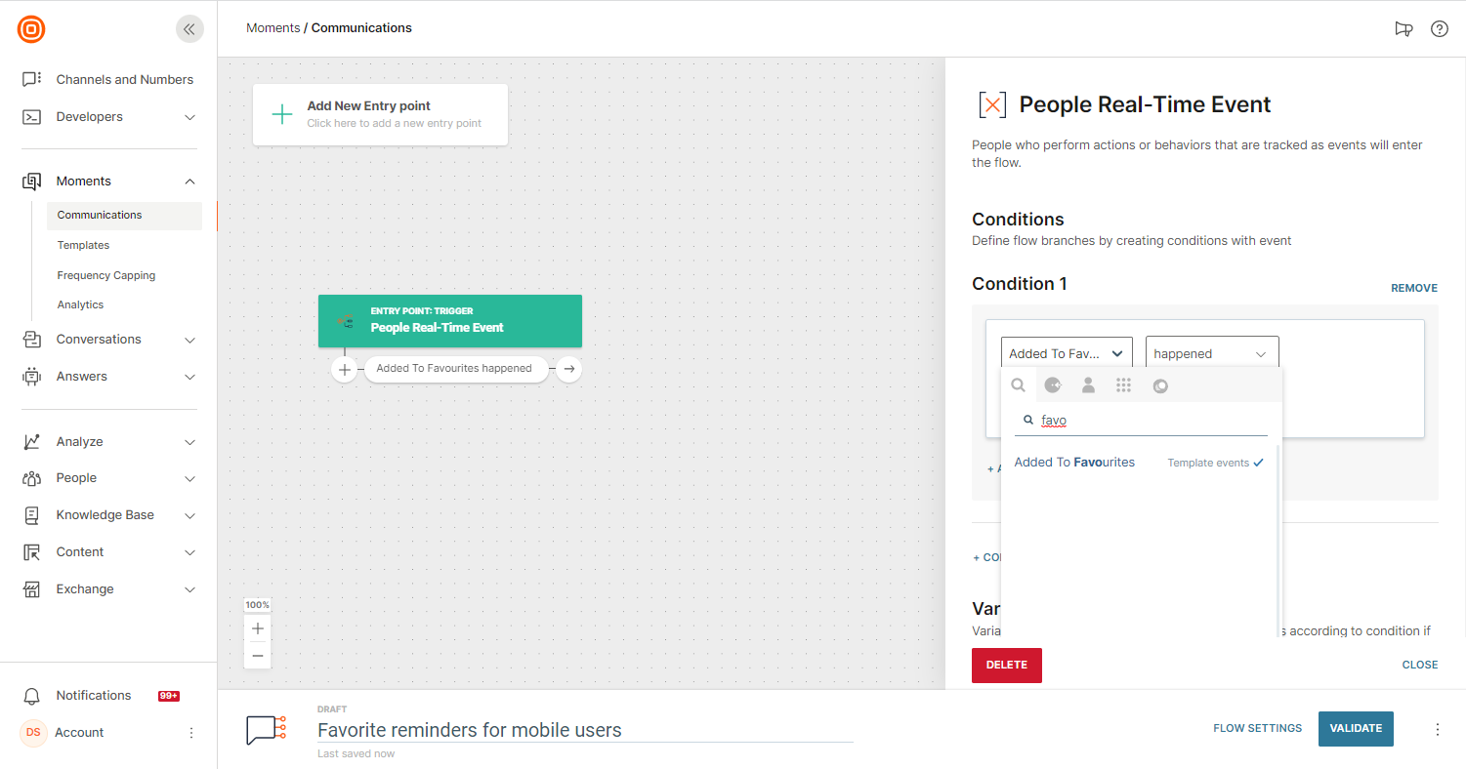Click the red DELETE button
Viewport: 1466px width, 769px height.
click(x=1006, y=666)
